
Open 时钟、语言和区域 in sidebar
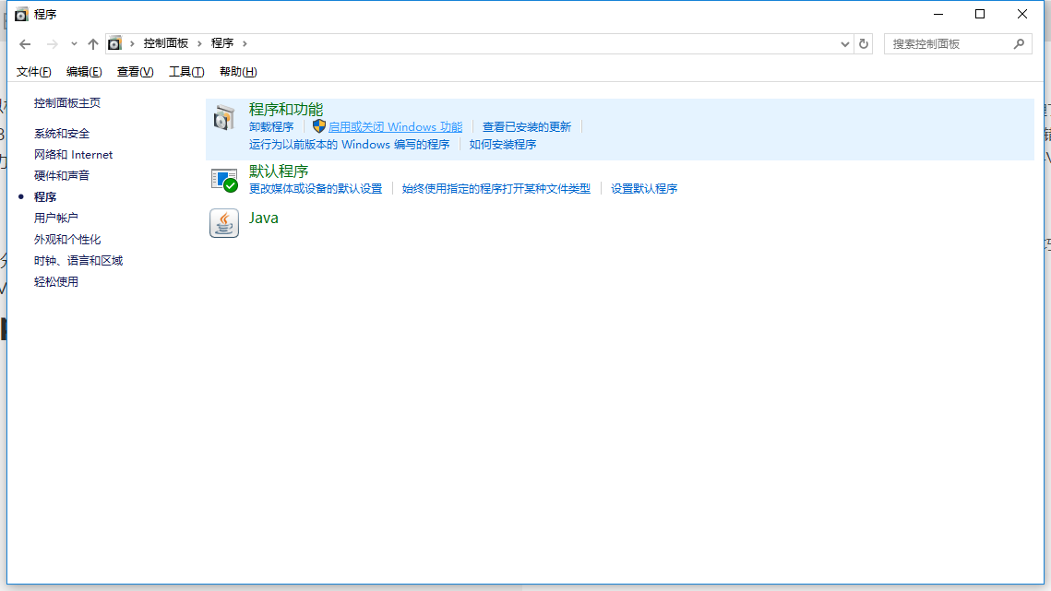coord(78,261)
